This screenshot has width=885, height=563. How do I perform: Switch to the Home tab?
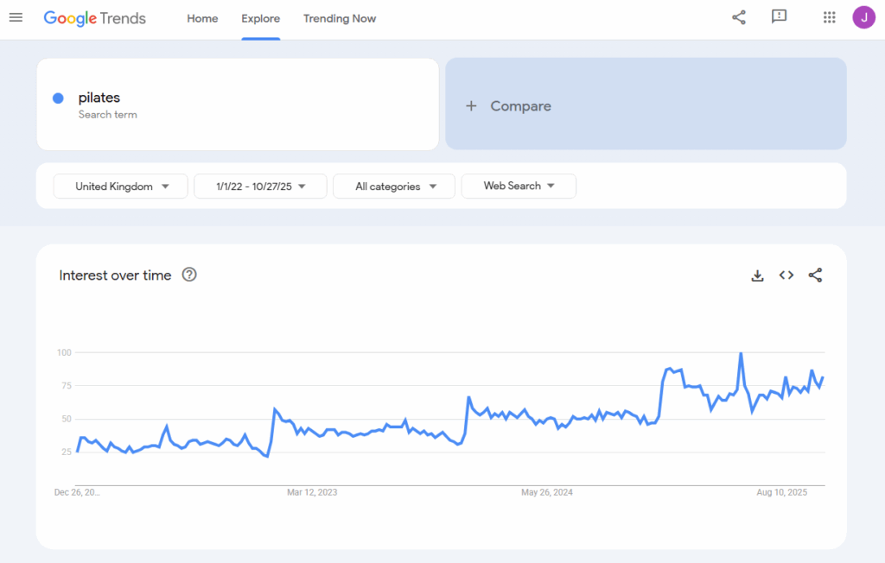tap(202, 18)
